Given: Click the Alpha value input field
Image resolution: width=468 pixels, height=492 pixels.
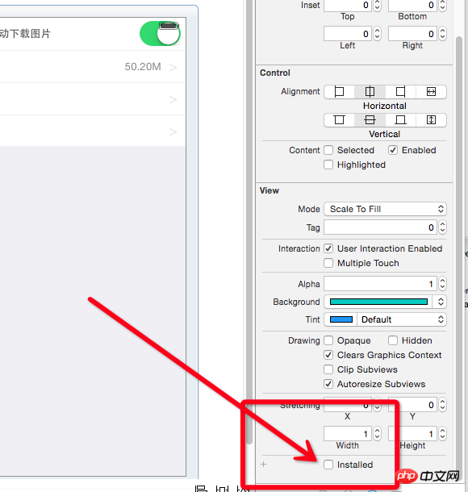Looking at the screenshot, I should point(380,284).
